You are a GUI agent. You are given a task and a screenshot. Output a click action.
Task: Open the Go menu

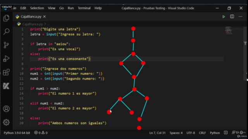tap(61, 8)
